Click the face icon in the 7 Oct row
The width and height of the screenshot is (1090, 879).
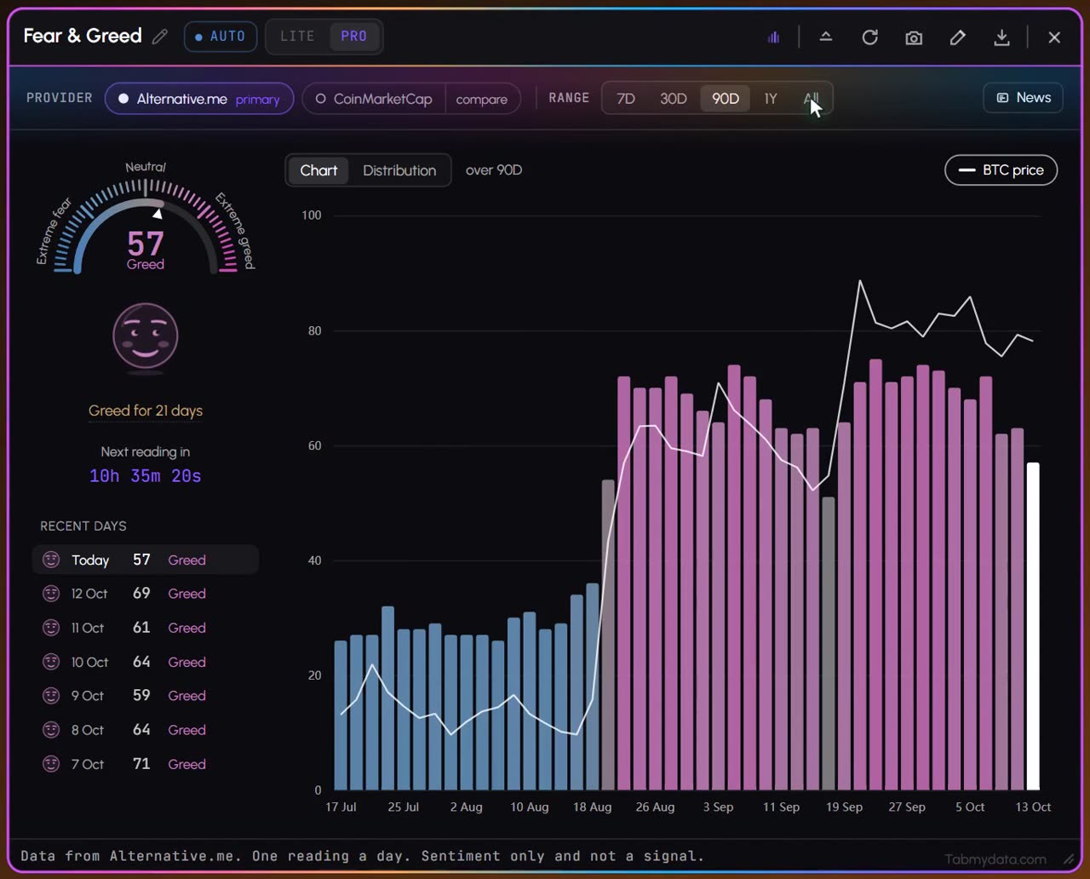(x=51, y=764)
